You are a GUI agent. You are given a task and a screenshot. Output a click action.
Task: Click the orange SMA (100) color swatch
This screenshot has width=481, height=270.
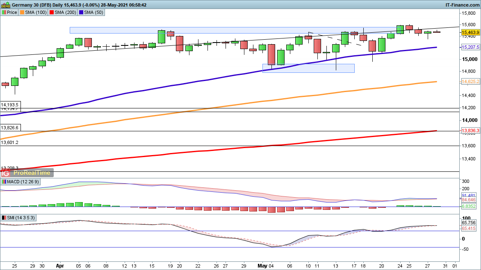pyautogui.click(x=22, y=12)
